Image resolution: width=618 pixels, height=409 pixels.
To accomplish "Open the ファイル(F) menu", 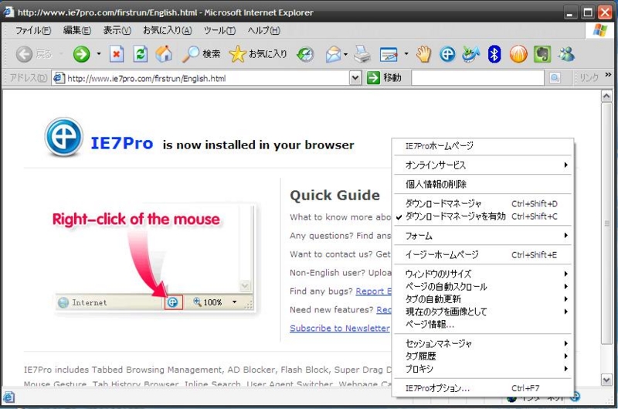I will [x=33, y=30].
